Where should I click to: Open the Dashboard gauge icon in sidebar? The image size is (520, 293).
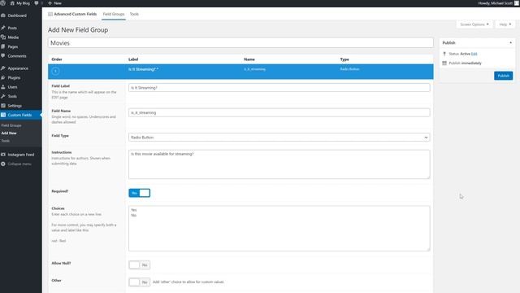pos(3,15)
